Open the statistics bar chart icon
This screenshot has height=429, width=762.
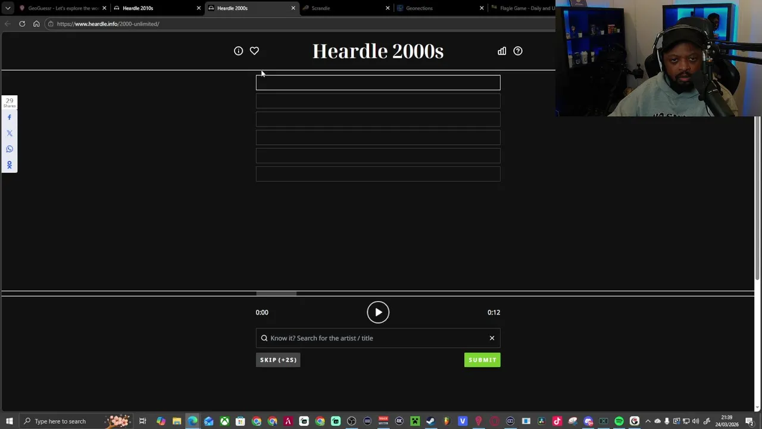click(x=502, y=51)
